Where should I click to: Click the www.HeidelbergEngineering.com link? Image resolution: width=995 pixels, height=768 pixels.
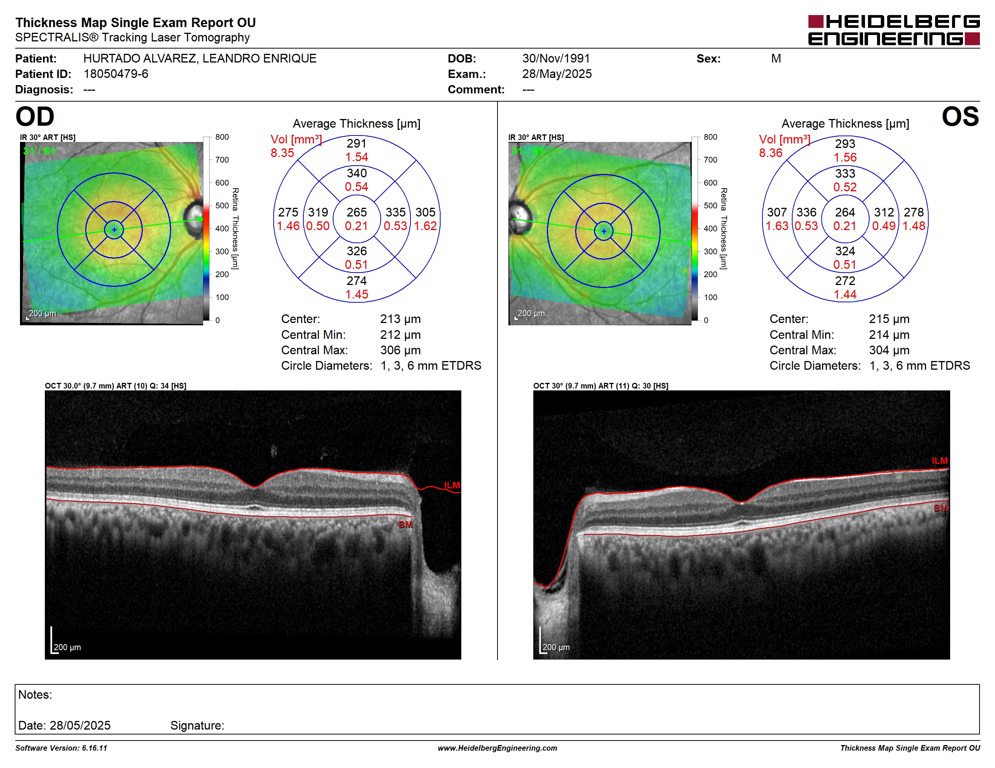[x=497, y=748]
